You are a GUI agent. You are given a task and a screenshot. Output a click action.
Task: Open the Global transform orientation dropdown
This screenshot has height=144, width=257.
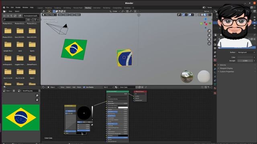point(115,11)
